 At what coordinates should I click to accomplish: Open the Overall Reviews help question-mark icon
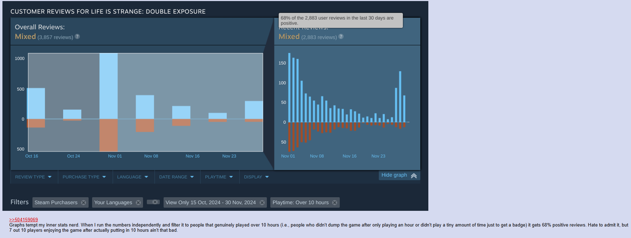click(77, 37)
